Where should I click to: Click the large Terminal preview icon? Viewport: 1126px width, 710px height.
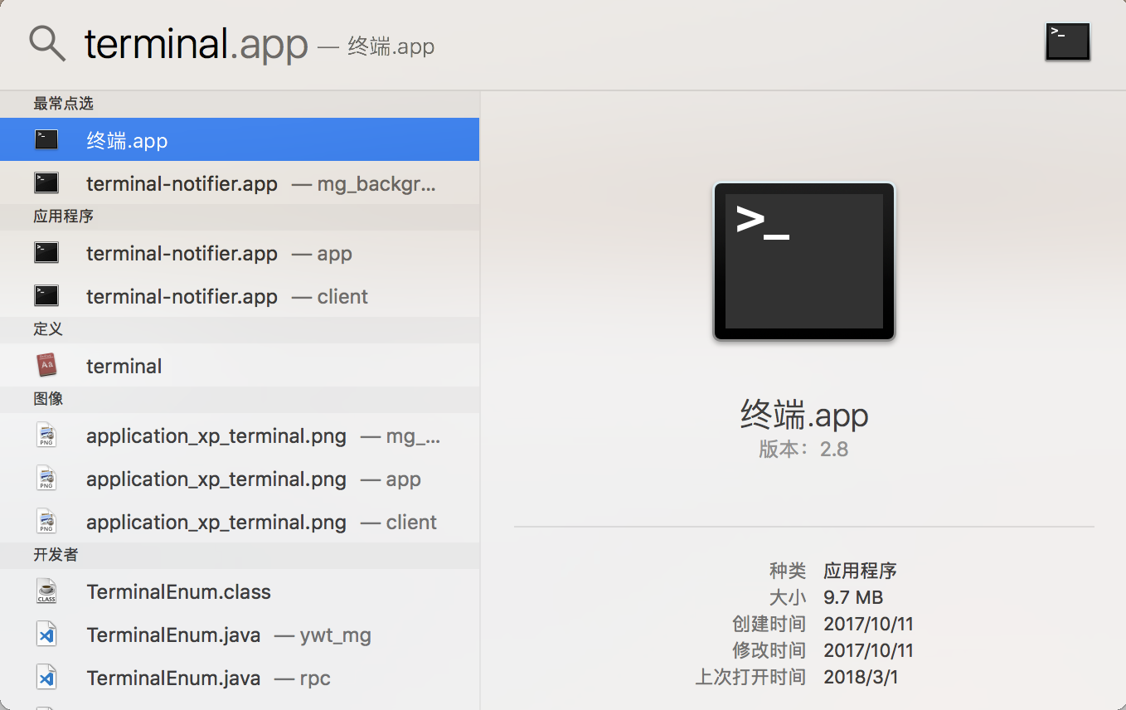[803, 260]
